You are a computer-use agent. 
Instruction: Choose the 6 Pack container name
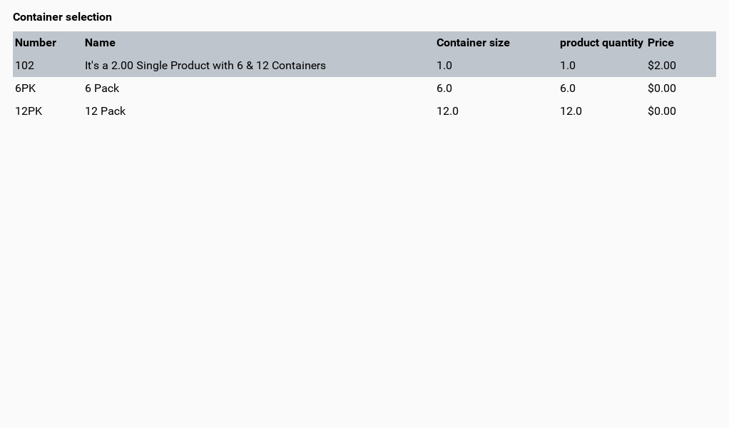pos(102,88)
